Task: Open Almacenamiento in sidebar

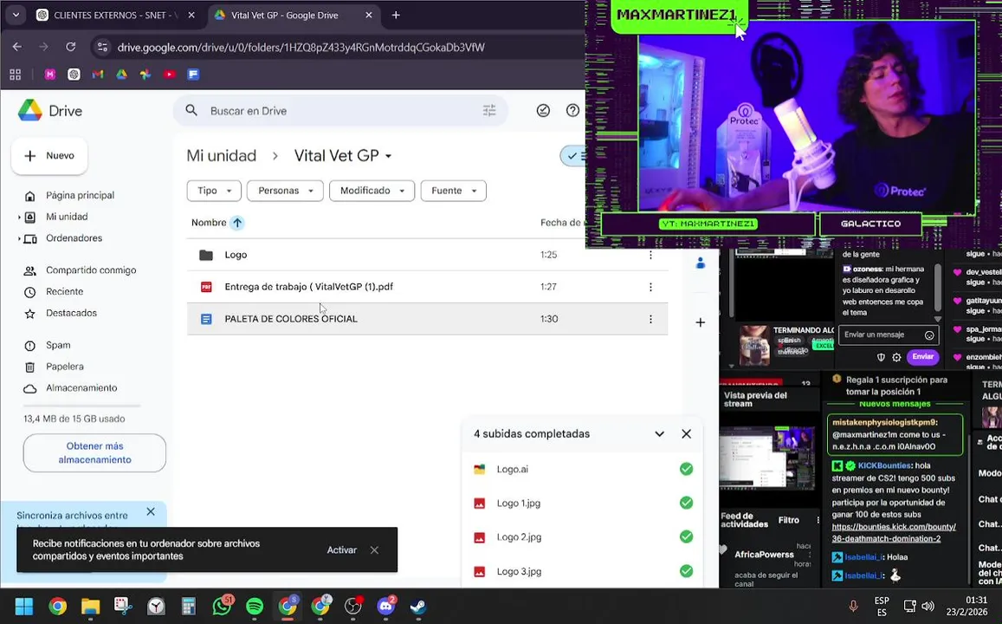Action: [x=81, y=387]
